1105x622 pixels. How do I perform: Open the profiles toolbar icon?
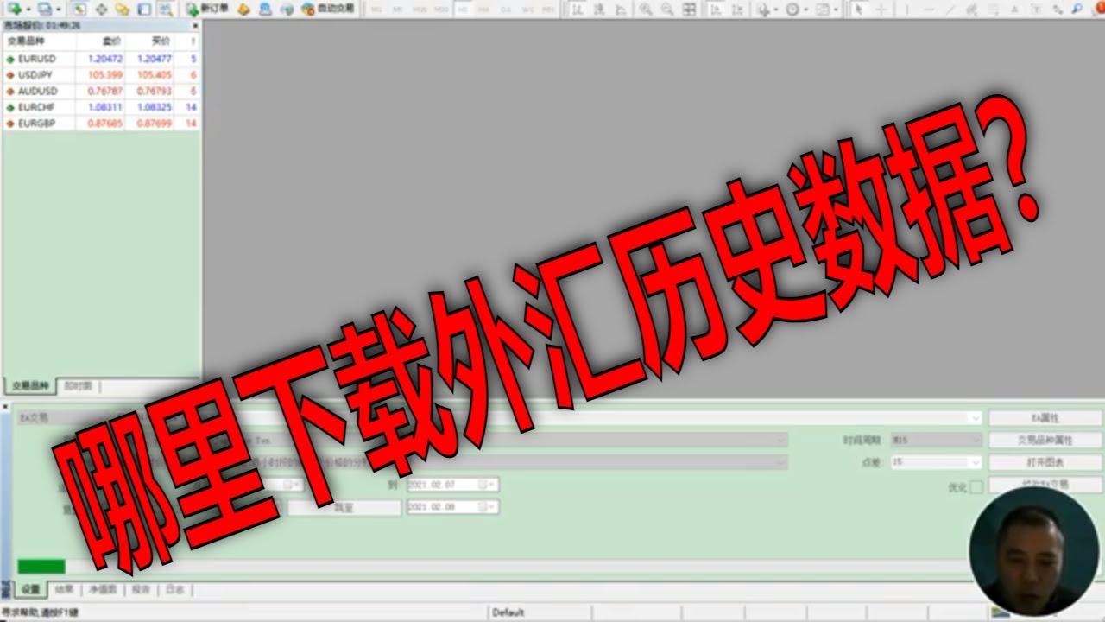pos(44,9)
